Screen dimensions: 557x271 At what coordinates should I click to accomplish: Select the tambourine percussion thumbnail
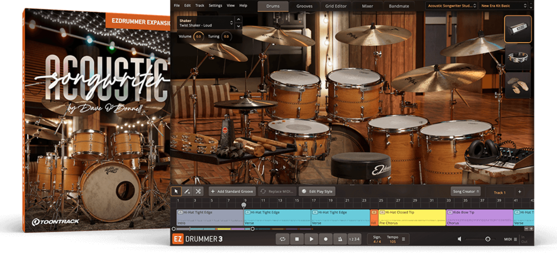click(x=518, y=57)
